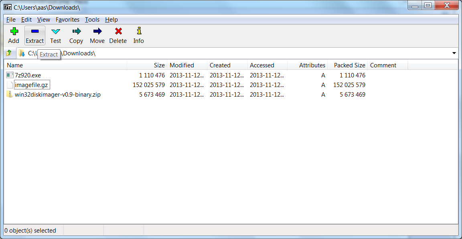Screen dimensions: 462x239
Task: Open the Tools menu
Action: point(92,20)
